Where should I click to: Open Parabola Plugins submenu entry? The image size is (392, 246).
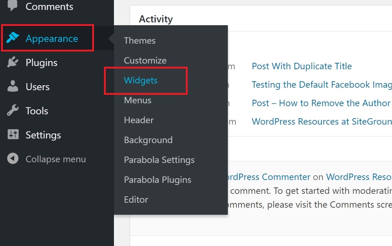coord(157,180)
